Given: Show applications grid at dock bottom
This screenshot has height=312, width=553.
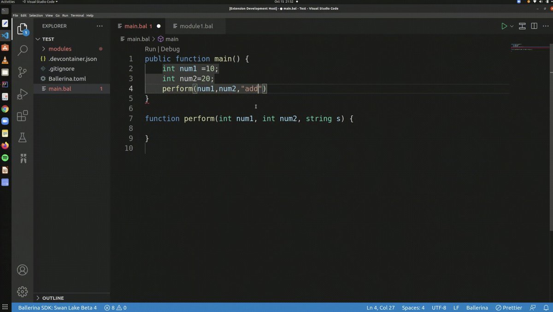Looking at the screenshot, I should [5, 306].
